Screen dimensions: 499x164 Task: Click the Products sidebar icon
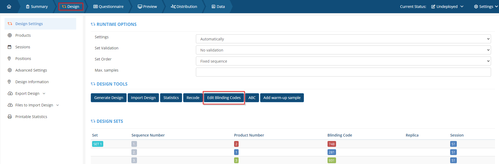10,35
